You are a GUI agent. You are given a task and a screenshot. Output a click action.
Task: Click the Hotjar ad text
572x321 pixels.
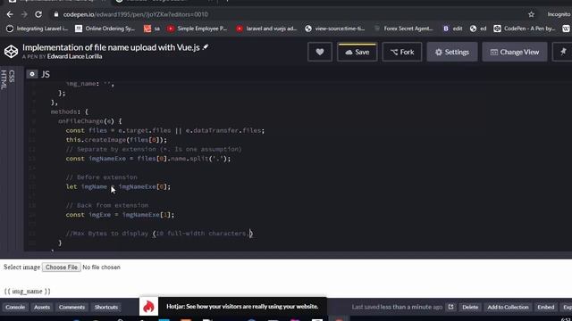point(242,307)
